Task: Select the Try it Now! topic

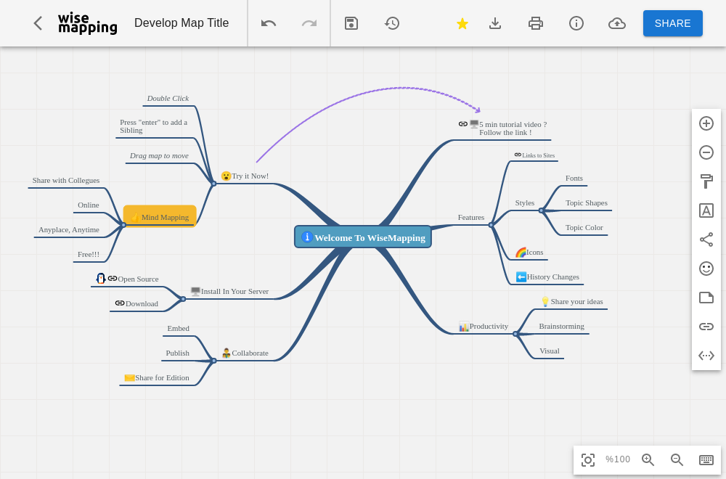Action: pos(245,176)
